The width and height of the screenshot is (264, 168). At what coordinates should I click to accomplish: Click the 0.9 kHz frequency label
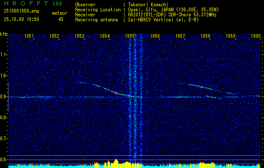(x=3, y=97)
